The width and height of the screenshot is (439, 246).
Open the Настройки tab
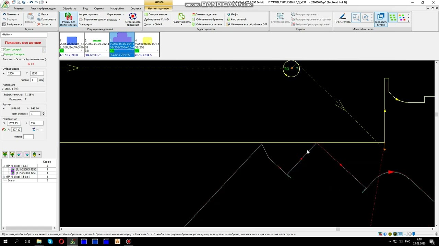coord(117,8)
